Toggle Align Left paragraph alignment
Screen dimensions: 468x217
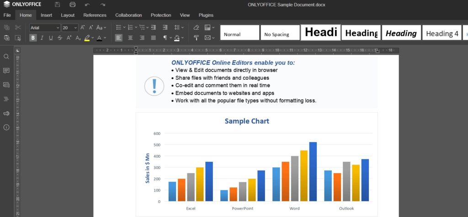119,38
